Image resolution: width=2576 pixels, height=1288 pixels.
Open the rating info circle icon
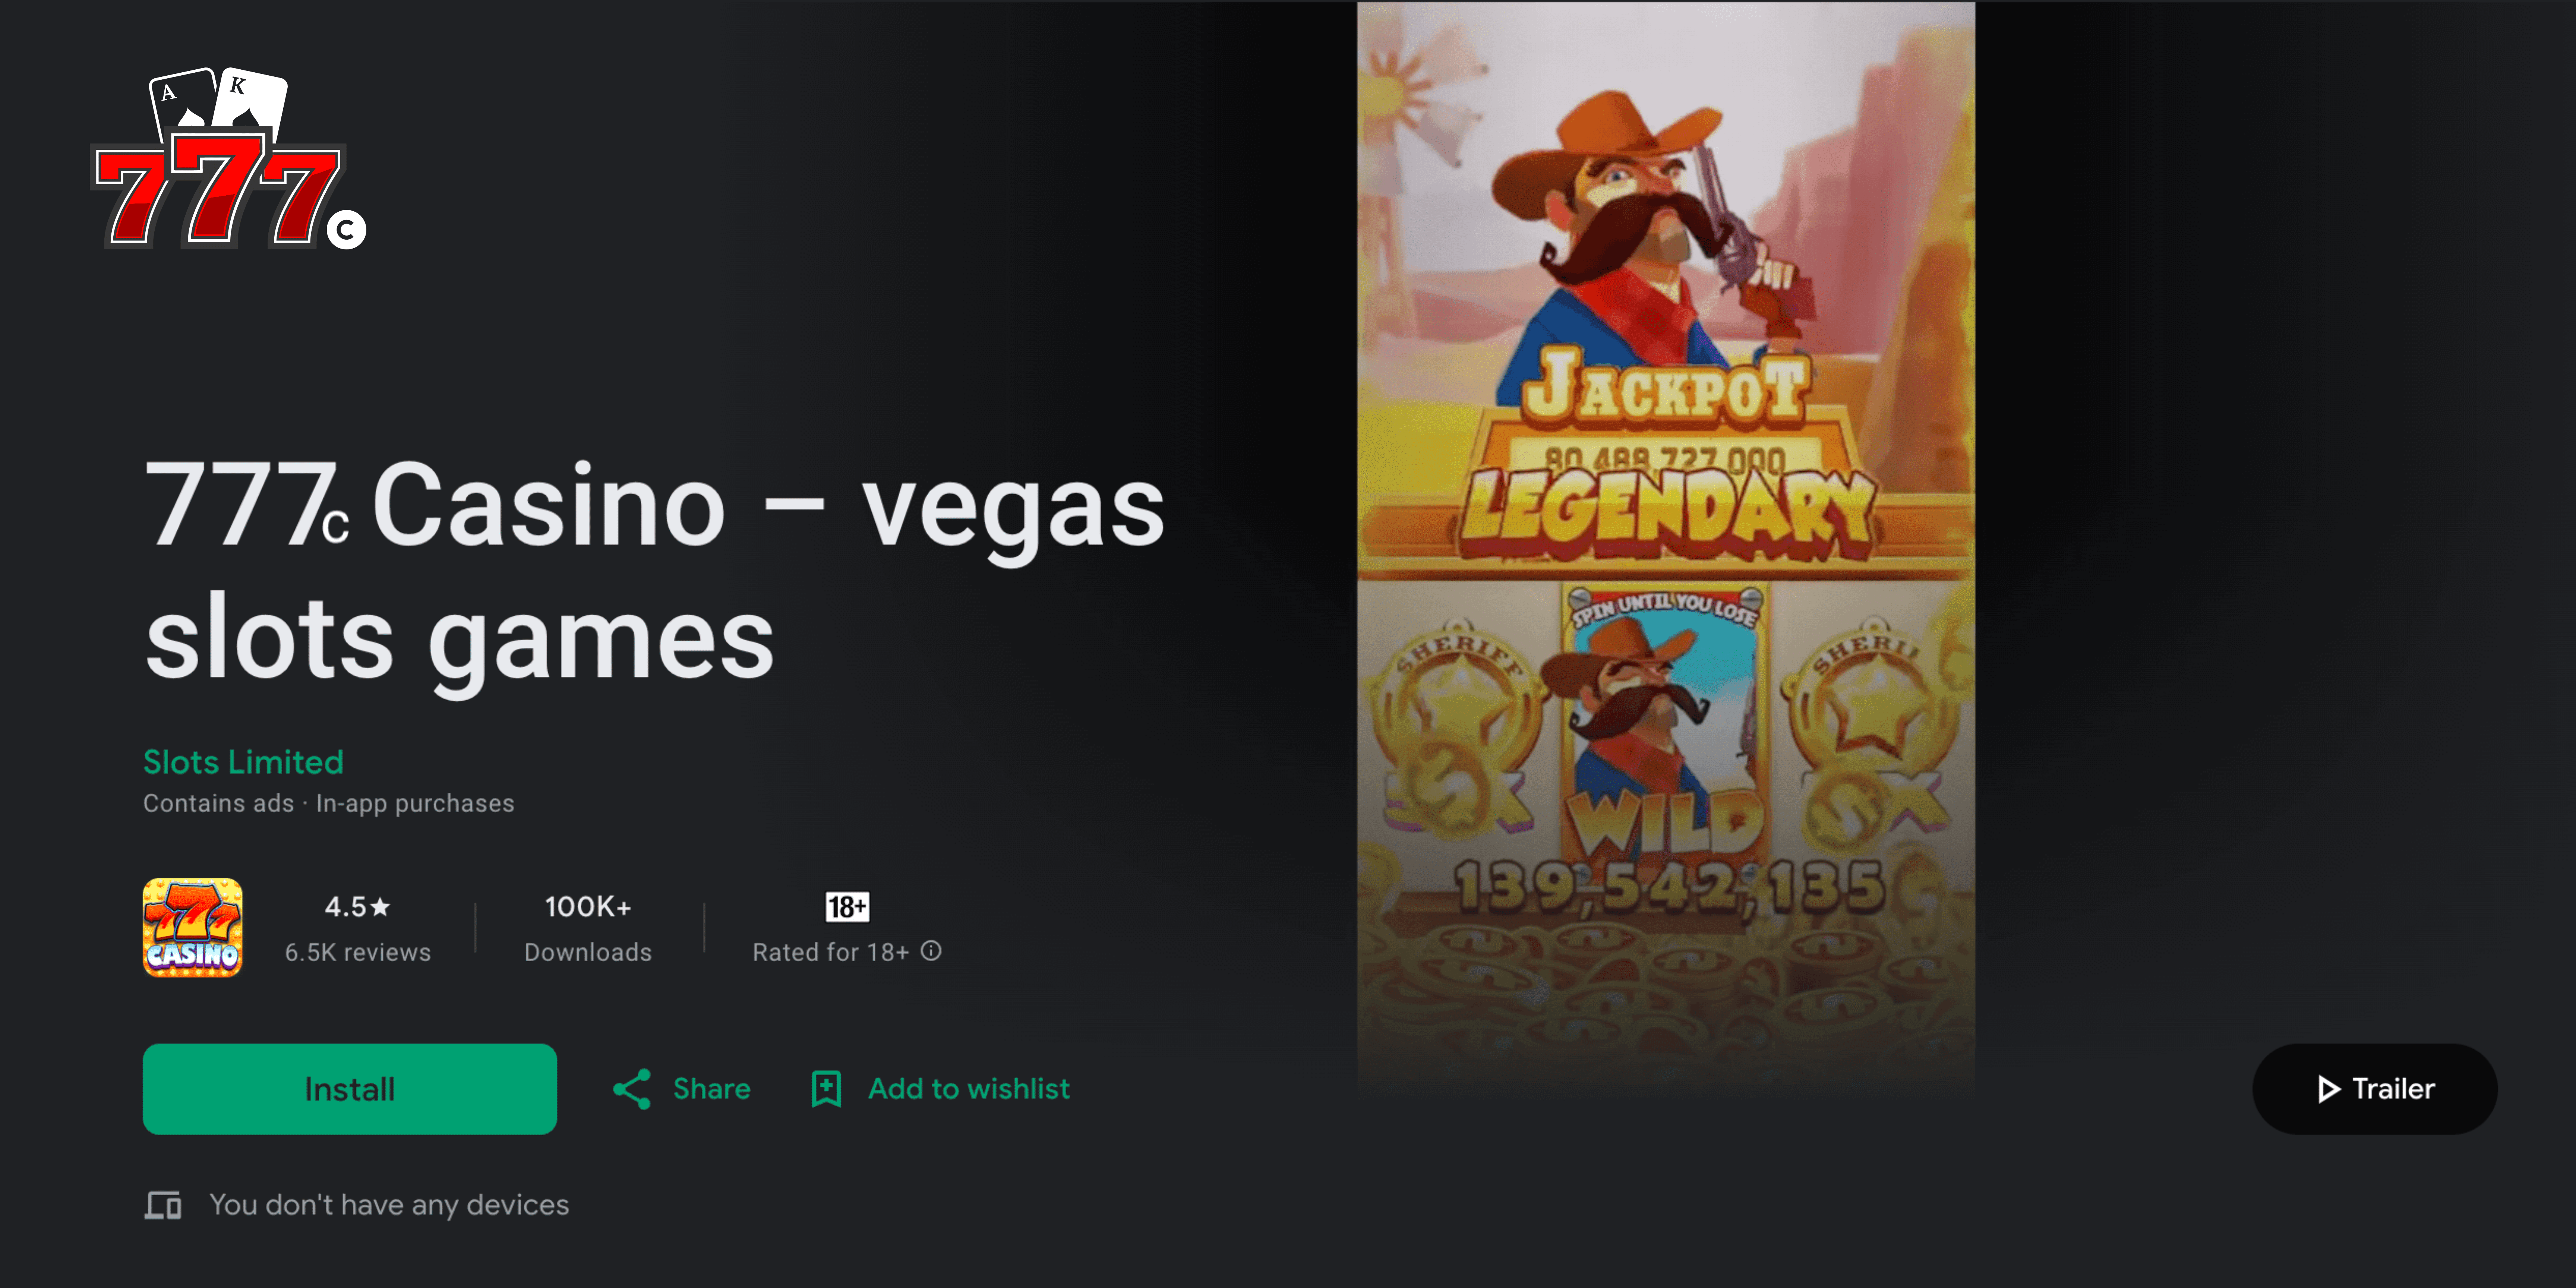[931, 951]
